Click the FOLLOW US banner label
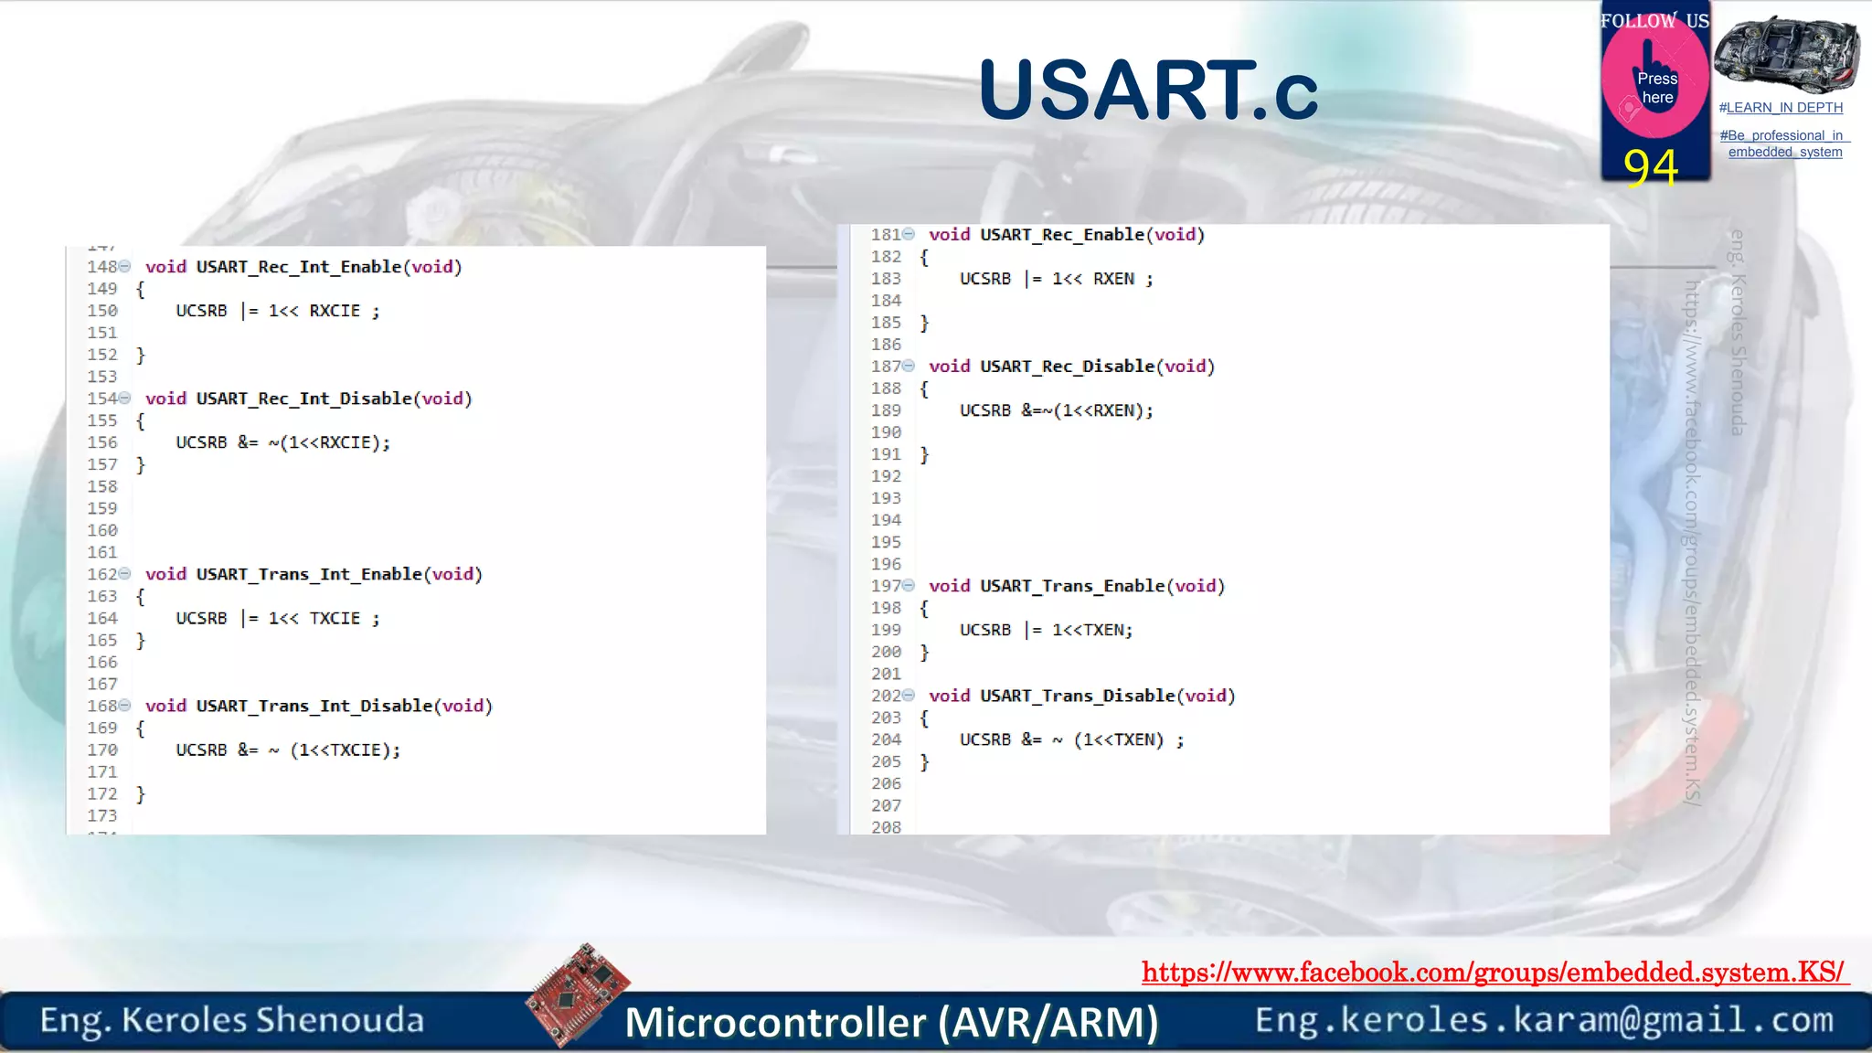The height and width of the screenshot is (1053, 1872). pyautogui.click(x=1654, y=21)
